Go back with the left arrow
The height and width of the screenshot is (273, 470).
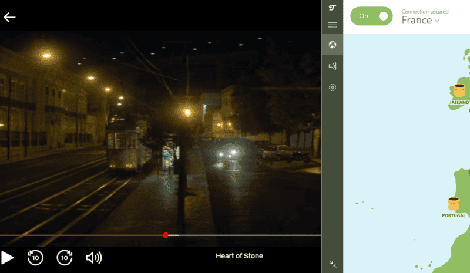click(x=9, y=18)
